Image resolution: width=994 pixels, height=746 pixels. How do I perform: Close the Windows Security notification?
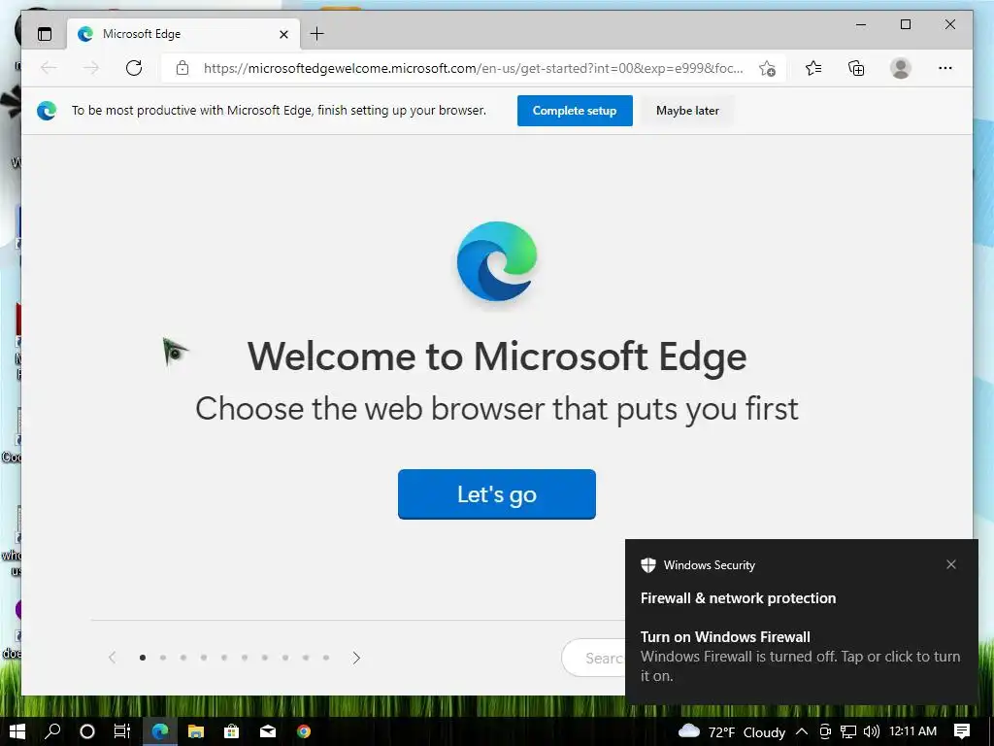click(x=951, y=564)
